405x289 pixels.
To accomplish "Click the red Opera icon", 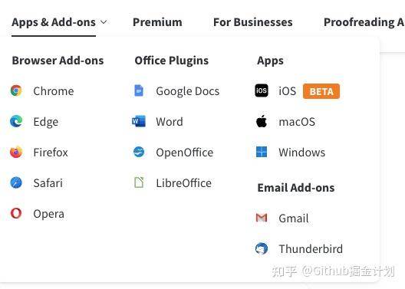I will [16, 213].
